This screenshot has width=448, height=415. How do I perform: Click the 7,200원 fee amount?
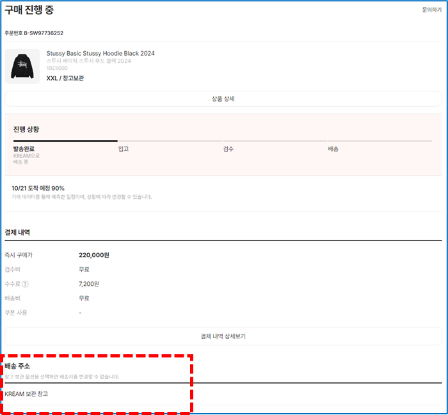tap(89, 284)
